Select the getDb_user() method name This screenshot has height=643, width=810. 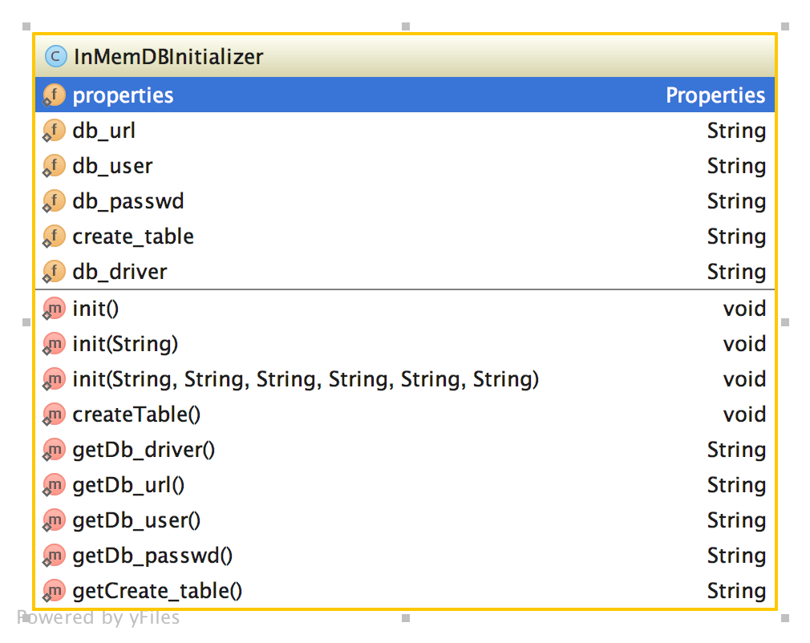pos(136,520)
